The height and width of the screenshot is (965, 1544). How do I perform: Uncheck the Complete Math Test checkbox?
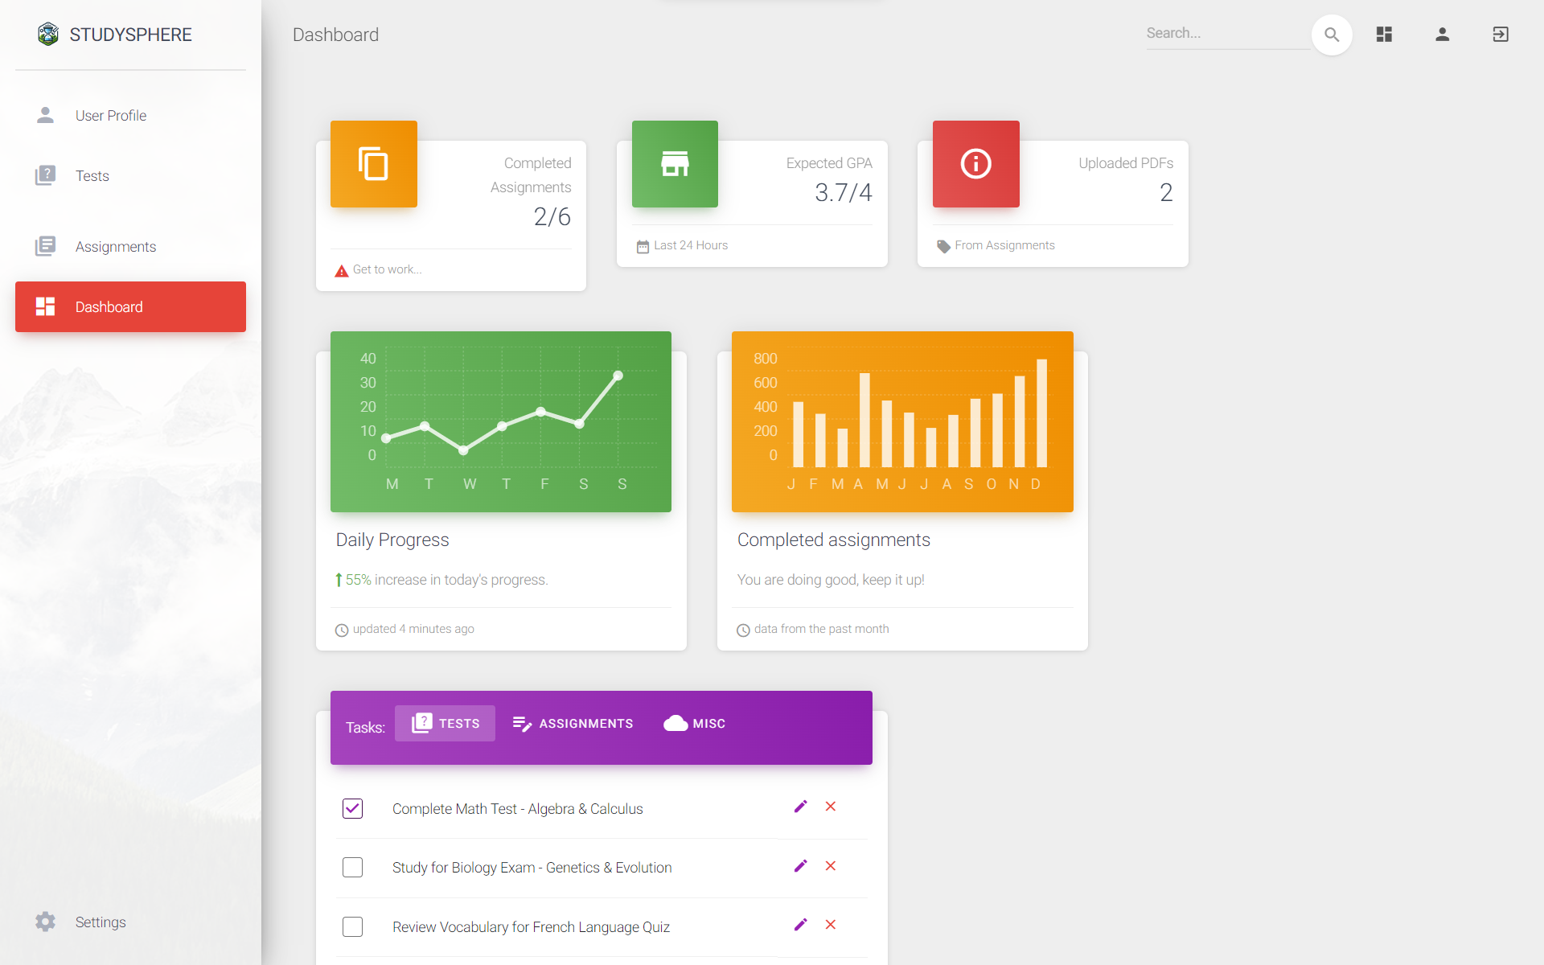[352, 808]
